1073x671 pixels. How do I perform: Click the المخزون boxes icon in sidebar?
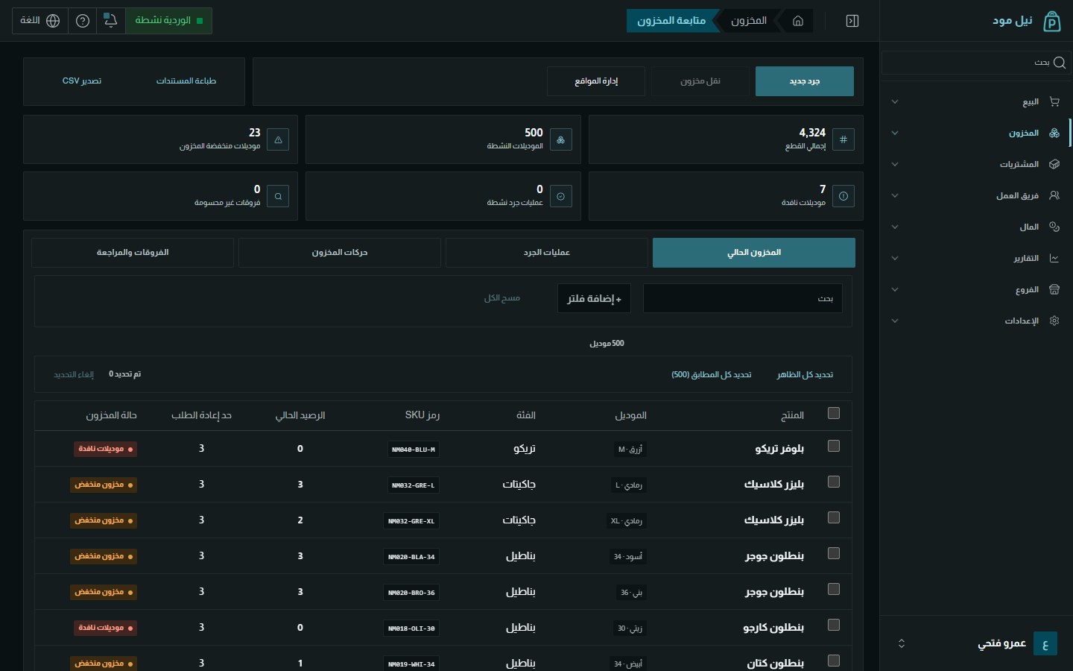coord(1054,133)
